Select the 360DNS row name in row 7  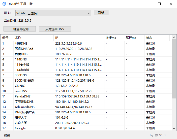click(x=21, y=75)
